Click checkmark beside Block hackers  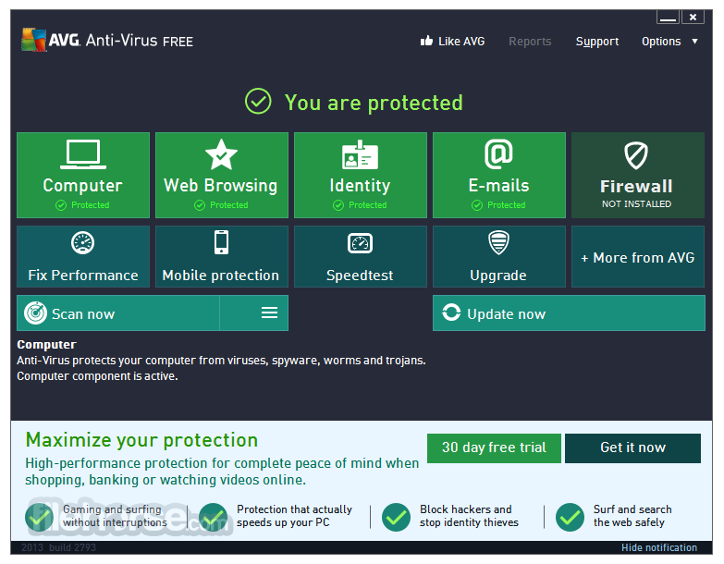click(x=396, y=518)
